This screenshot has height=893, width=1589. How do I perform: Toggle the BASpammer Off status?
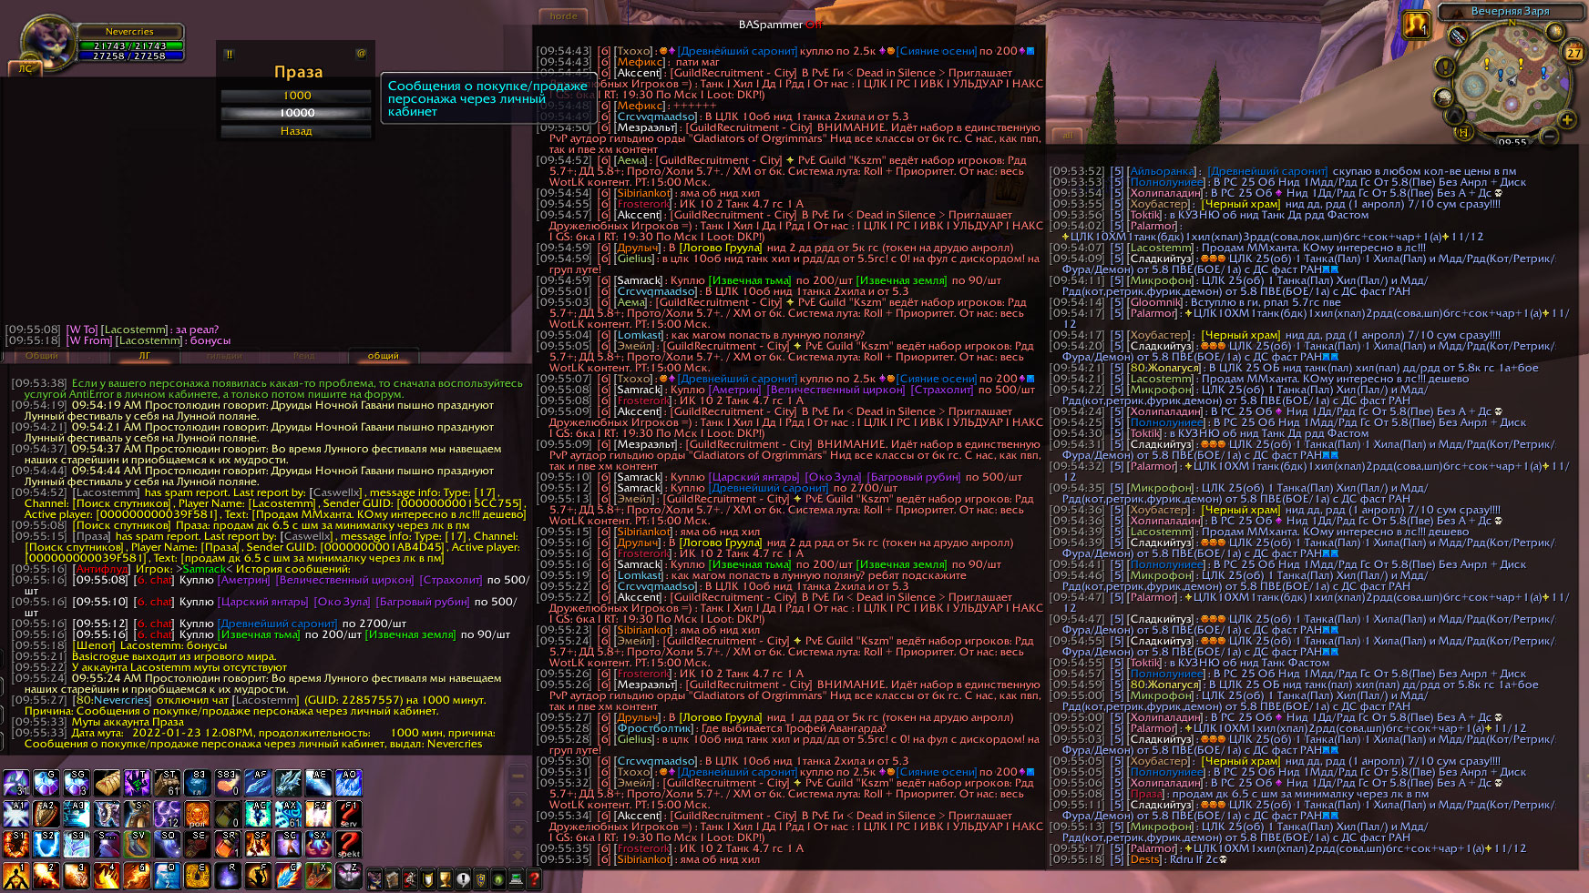780,25
